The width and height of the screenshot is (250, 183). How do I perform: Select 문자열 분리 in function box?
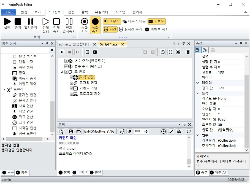coord(28,100)
